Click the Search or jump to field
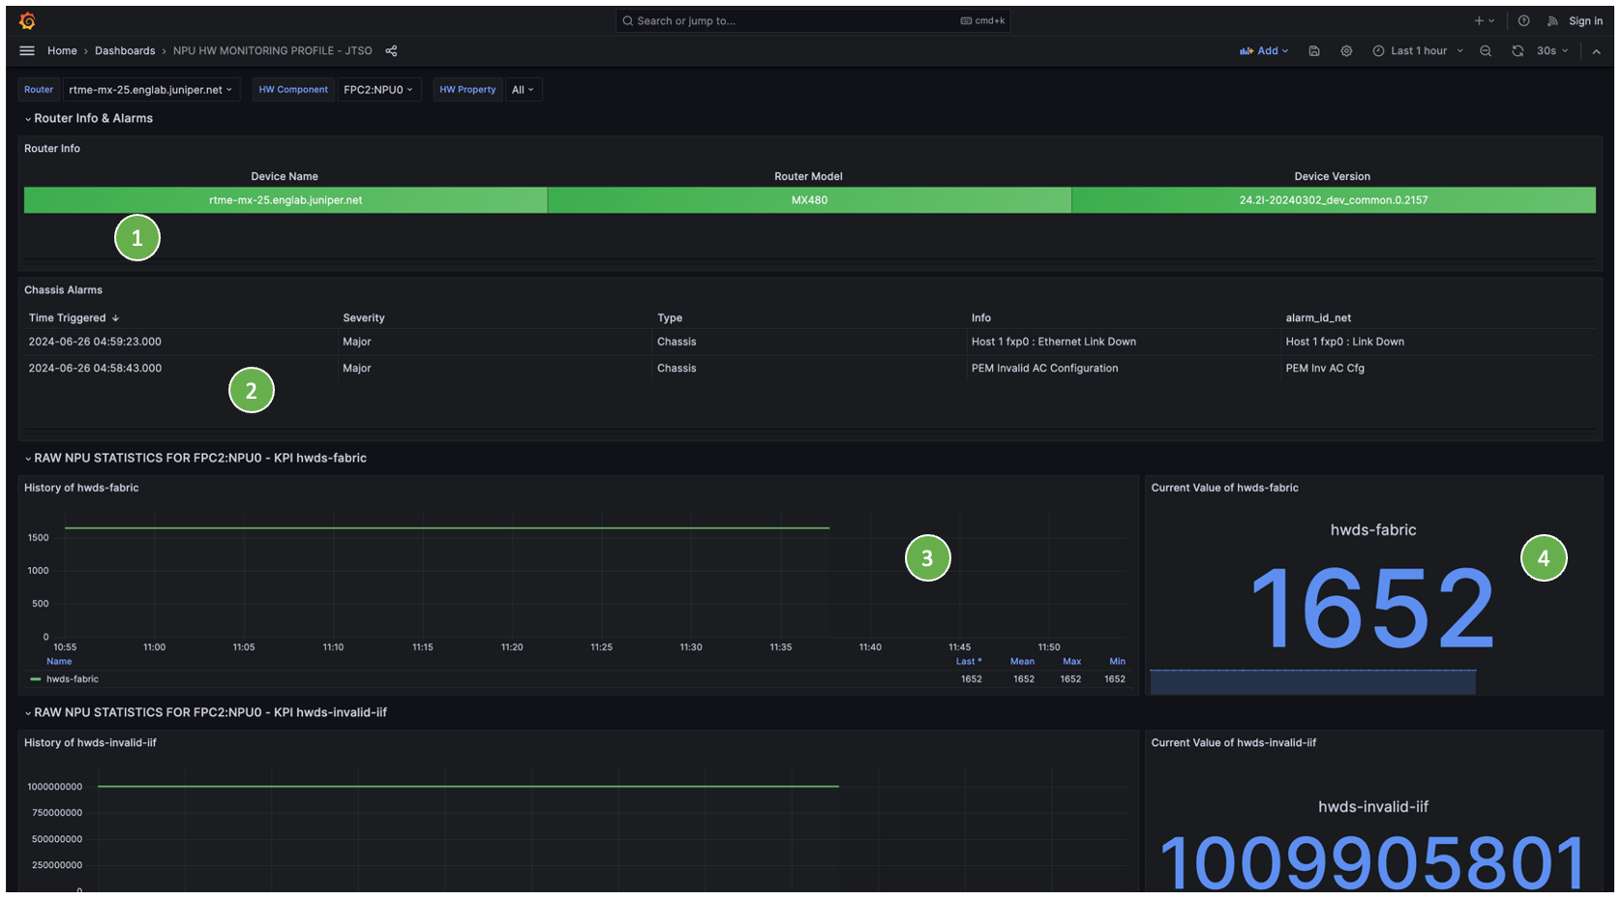The image size is (1623, 900). coord(811,20)
